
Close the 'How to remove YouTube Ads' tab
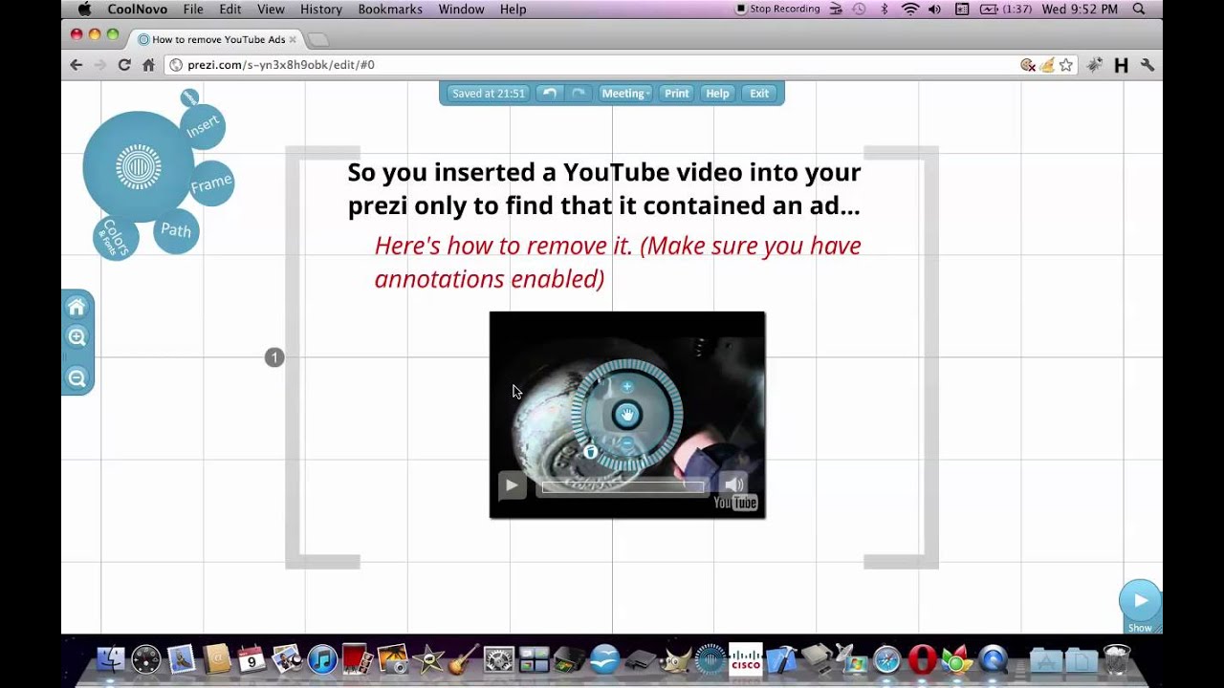tap(293, 40)
